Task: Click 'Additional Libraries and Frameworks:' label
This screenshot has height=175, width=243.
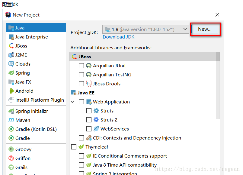Action: tap(111, 48)
